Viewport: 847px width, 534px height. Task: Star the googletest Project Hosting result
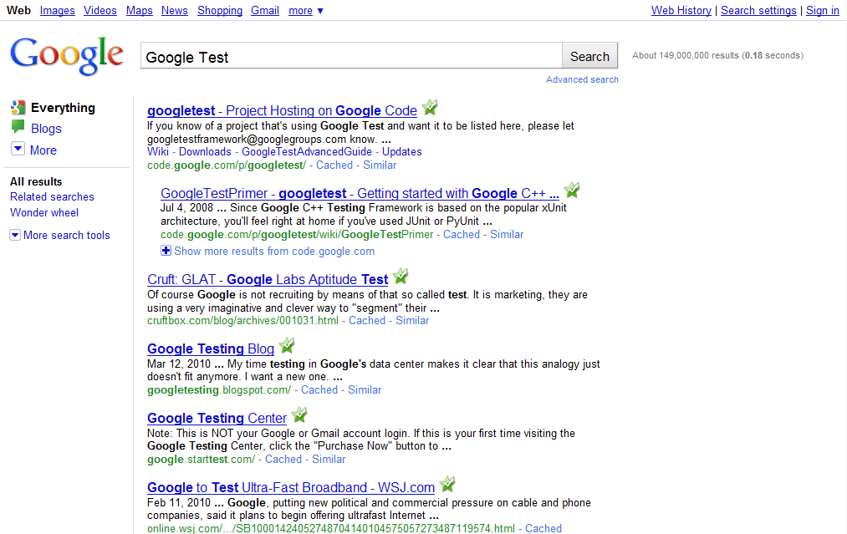[430, 108]
